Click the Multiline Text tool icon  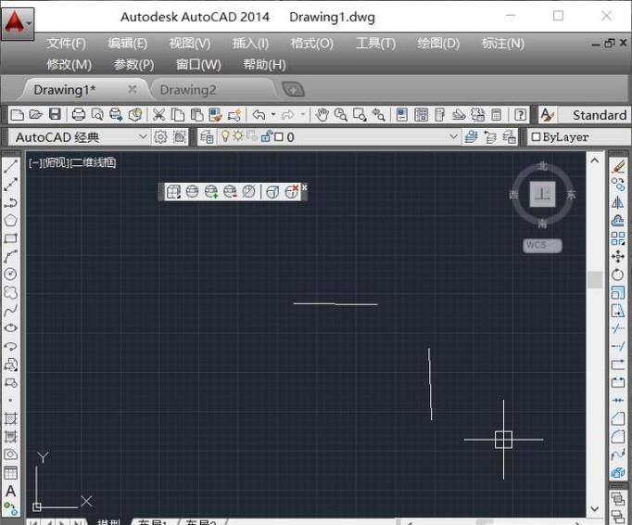coord(11,491)
